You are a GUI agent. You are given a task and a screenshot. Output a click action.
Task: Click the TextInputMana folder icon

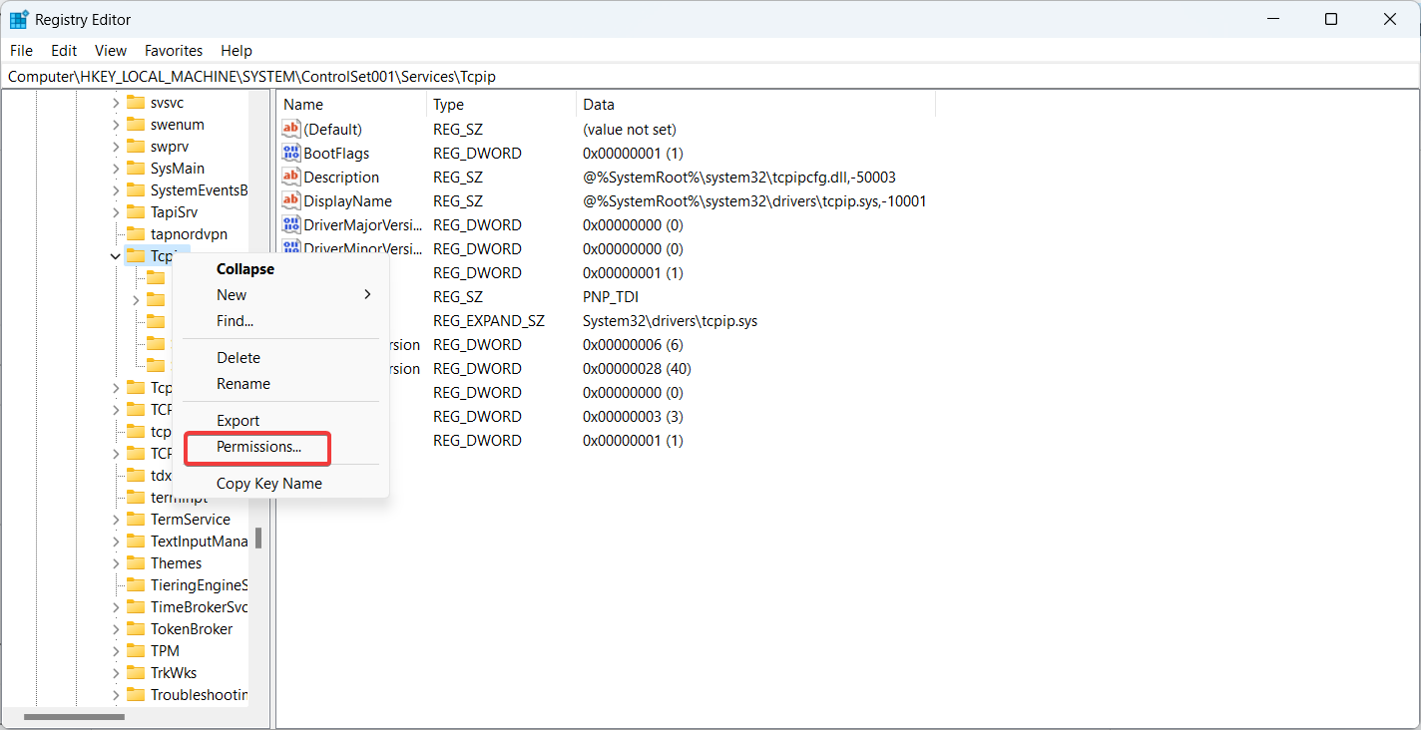tap(136, 542)
